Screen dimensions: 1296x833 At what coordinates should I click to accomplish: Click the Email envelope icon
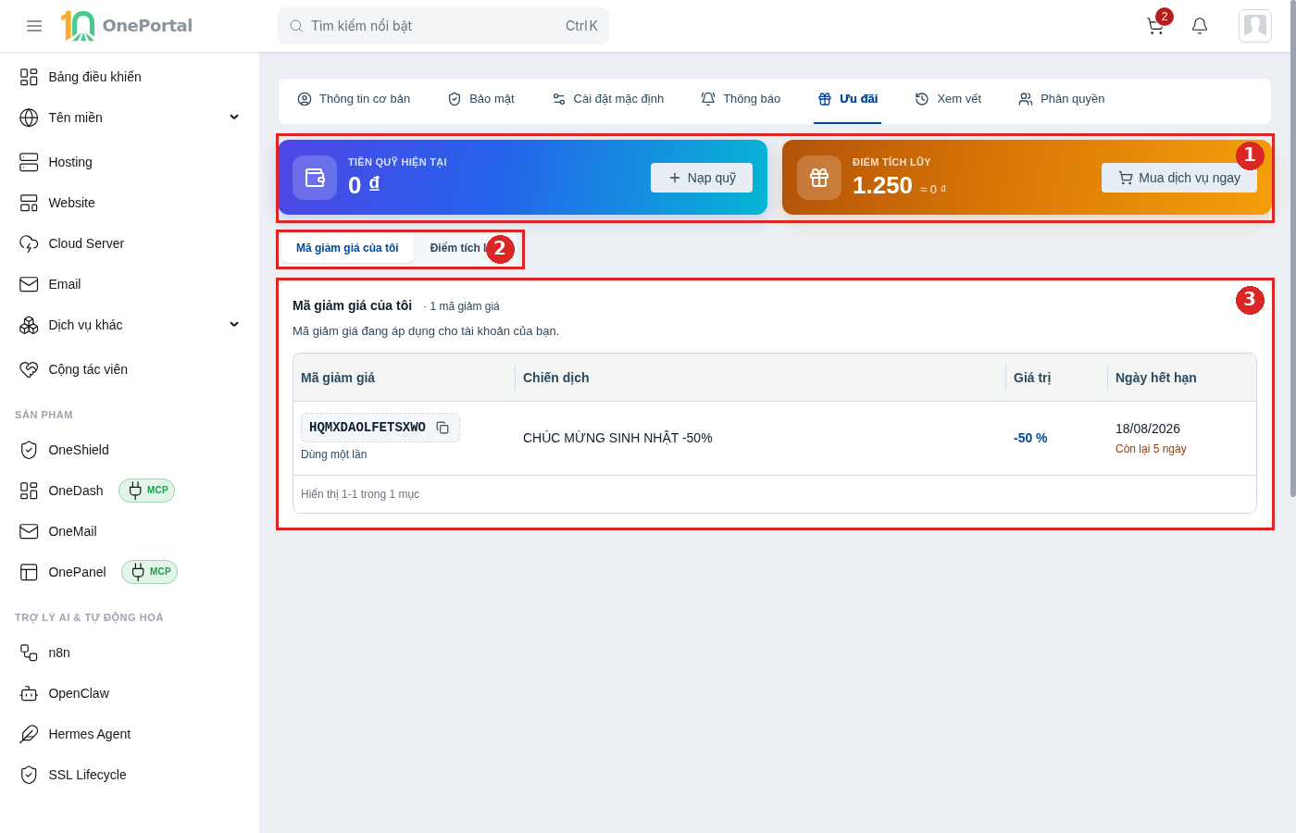click(x=29, y=284)
